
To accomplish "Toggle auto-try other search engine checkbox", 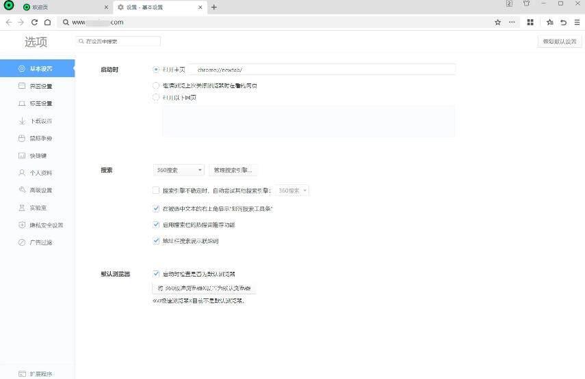I will pos(156,191).
